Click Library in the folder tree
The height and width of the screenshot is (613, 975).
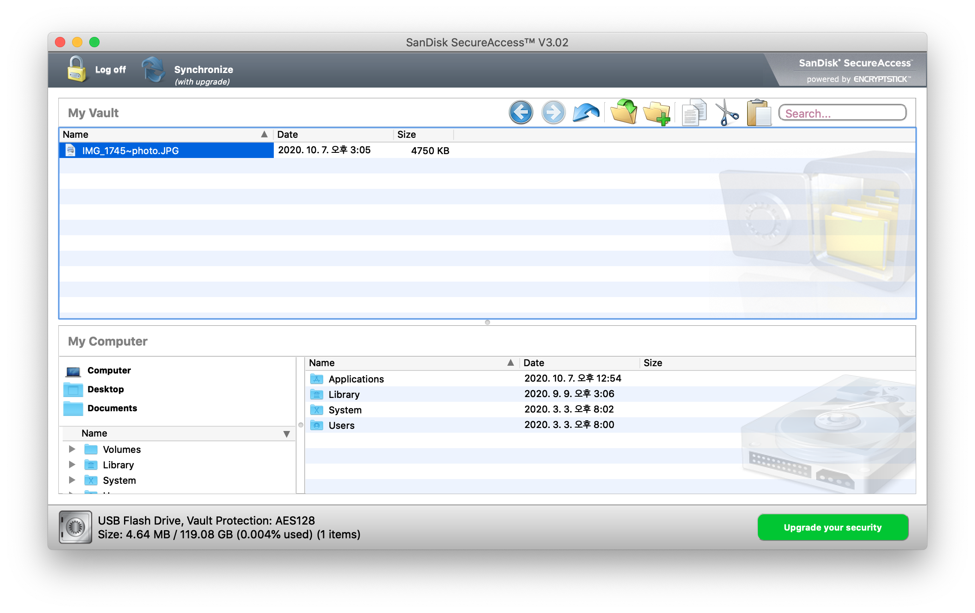point(118,465)
